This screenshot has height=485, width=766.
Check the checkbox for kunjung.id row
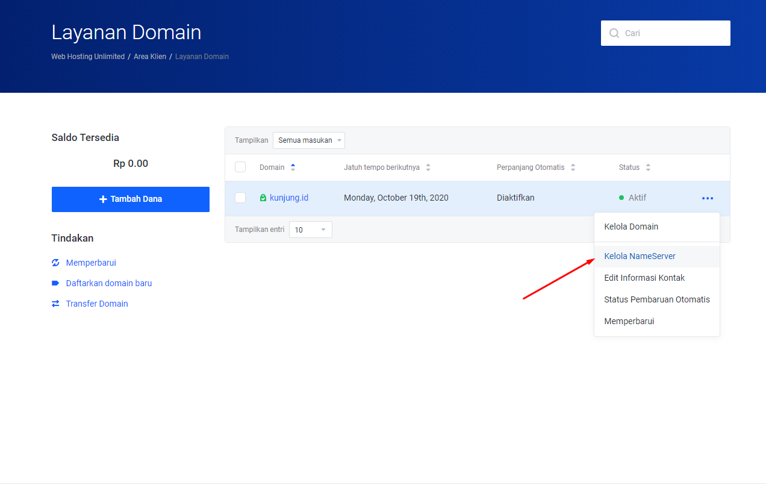240,198
